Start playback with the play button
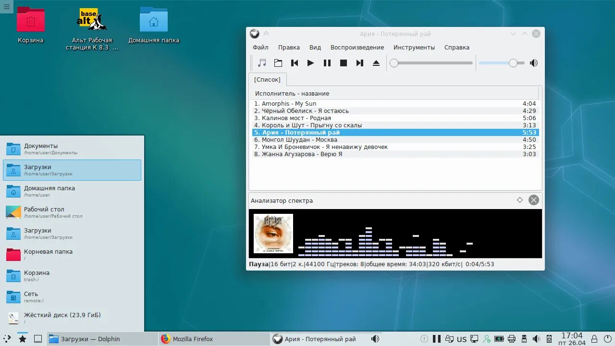This screenshot has height=346, width=615. point(310,63)
